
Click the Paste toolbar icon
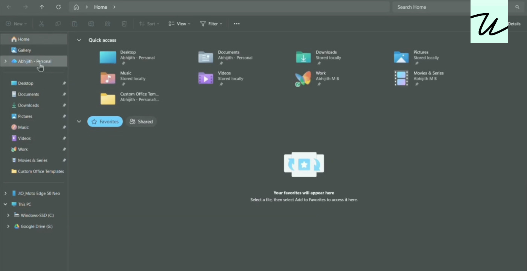click(x=75, y=24)
